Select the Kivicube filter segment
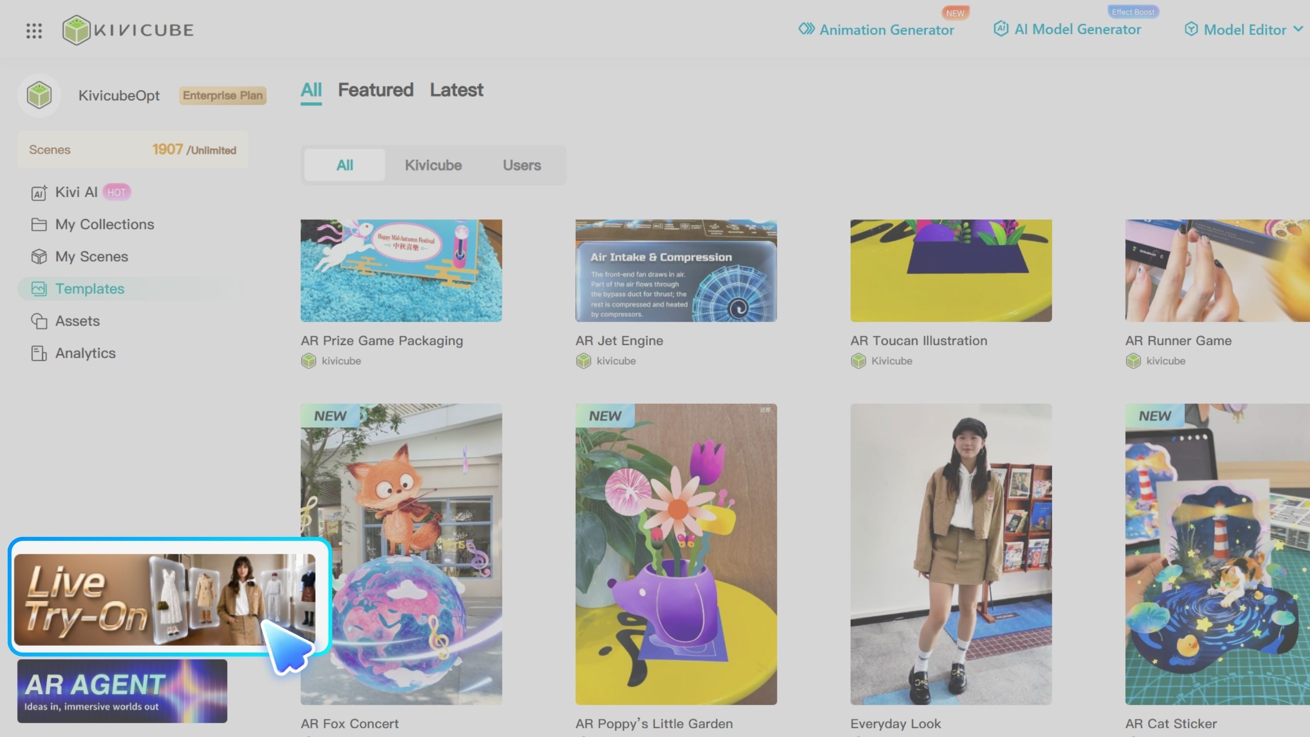The width and height of the screenshot is (1310, 737). [x=433, y=165]
